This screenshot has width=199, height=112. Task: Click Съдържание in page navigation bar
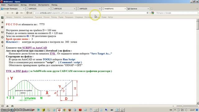click(28, 17)
